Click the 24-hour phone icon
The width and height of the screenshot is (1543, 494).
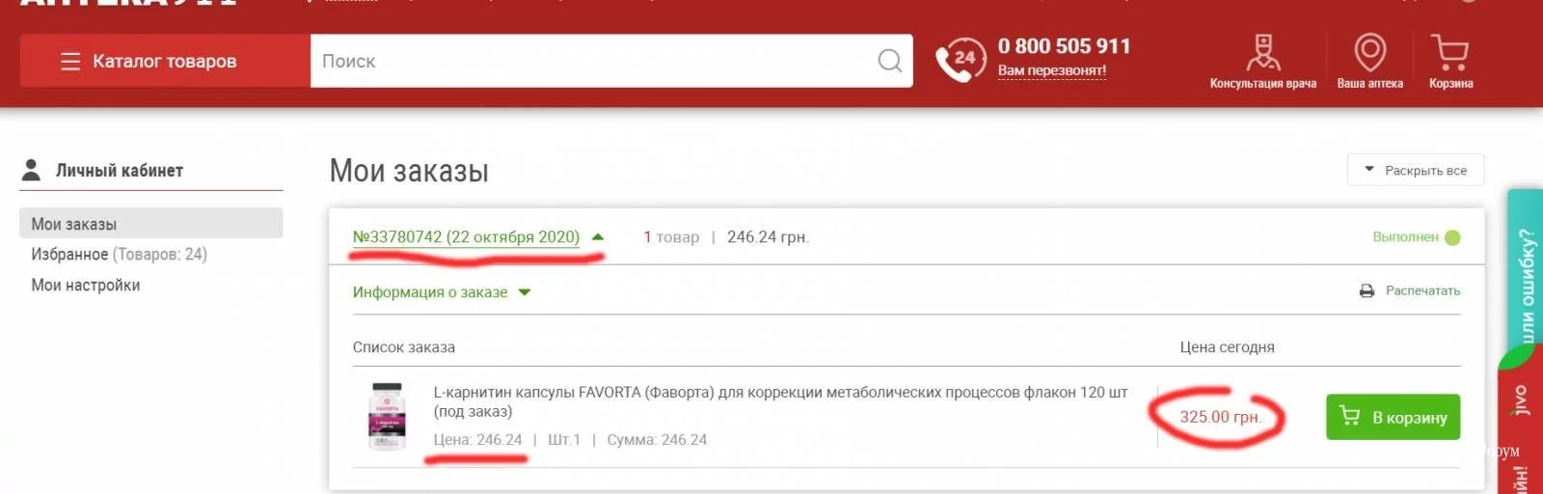(x=961, y=60)
